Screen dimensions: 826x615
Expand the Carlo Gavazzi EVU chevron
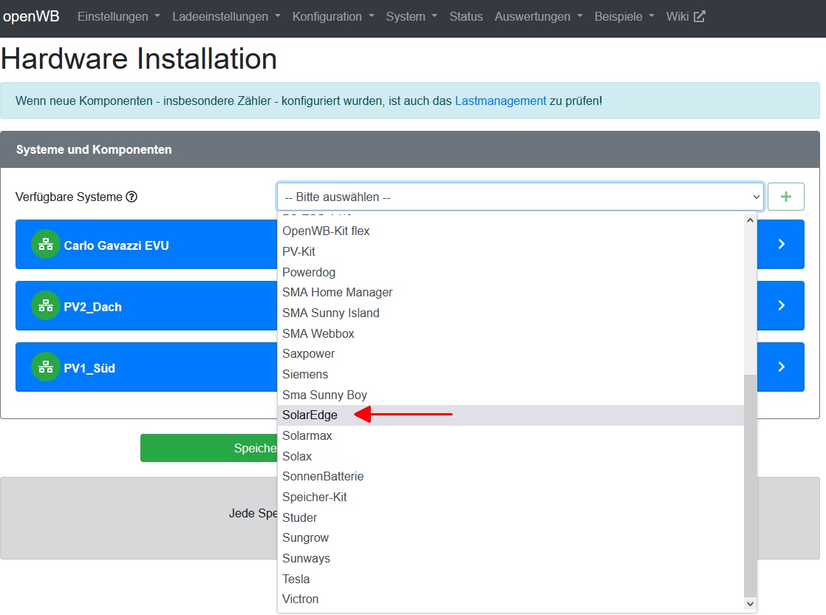781,245
